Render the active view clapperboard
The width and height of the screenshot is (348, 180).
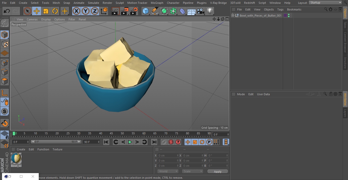115,11
